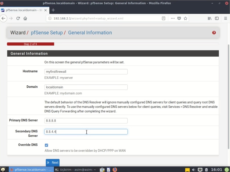This screenshot has height=172, width=230.
Task: Open the volume control in the tray
Action: click(x=194, y=169)
